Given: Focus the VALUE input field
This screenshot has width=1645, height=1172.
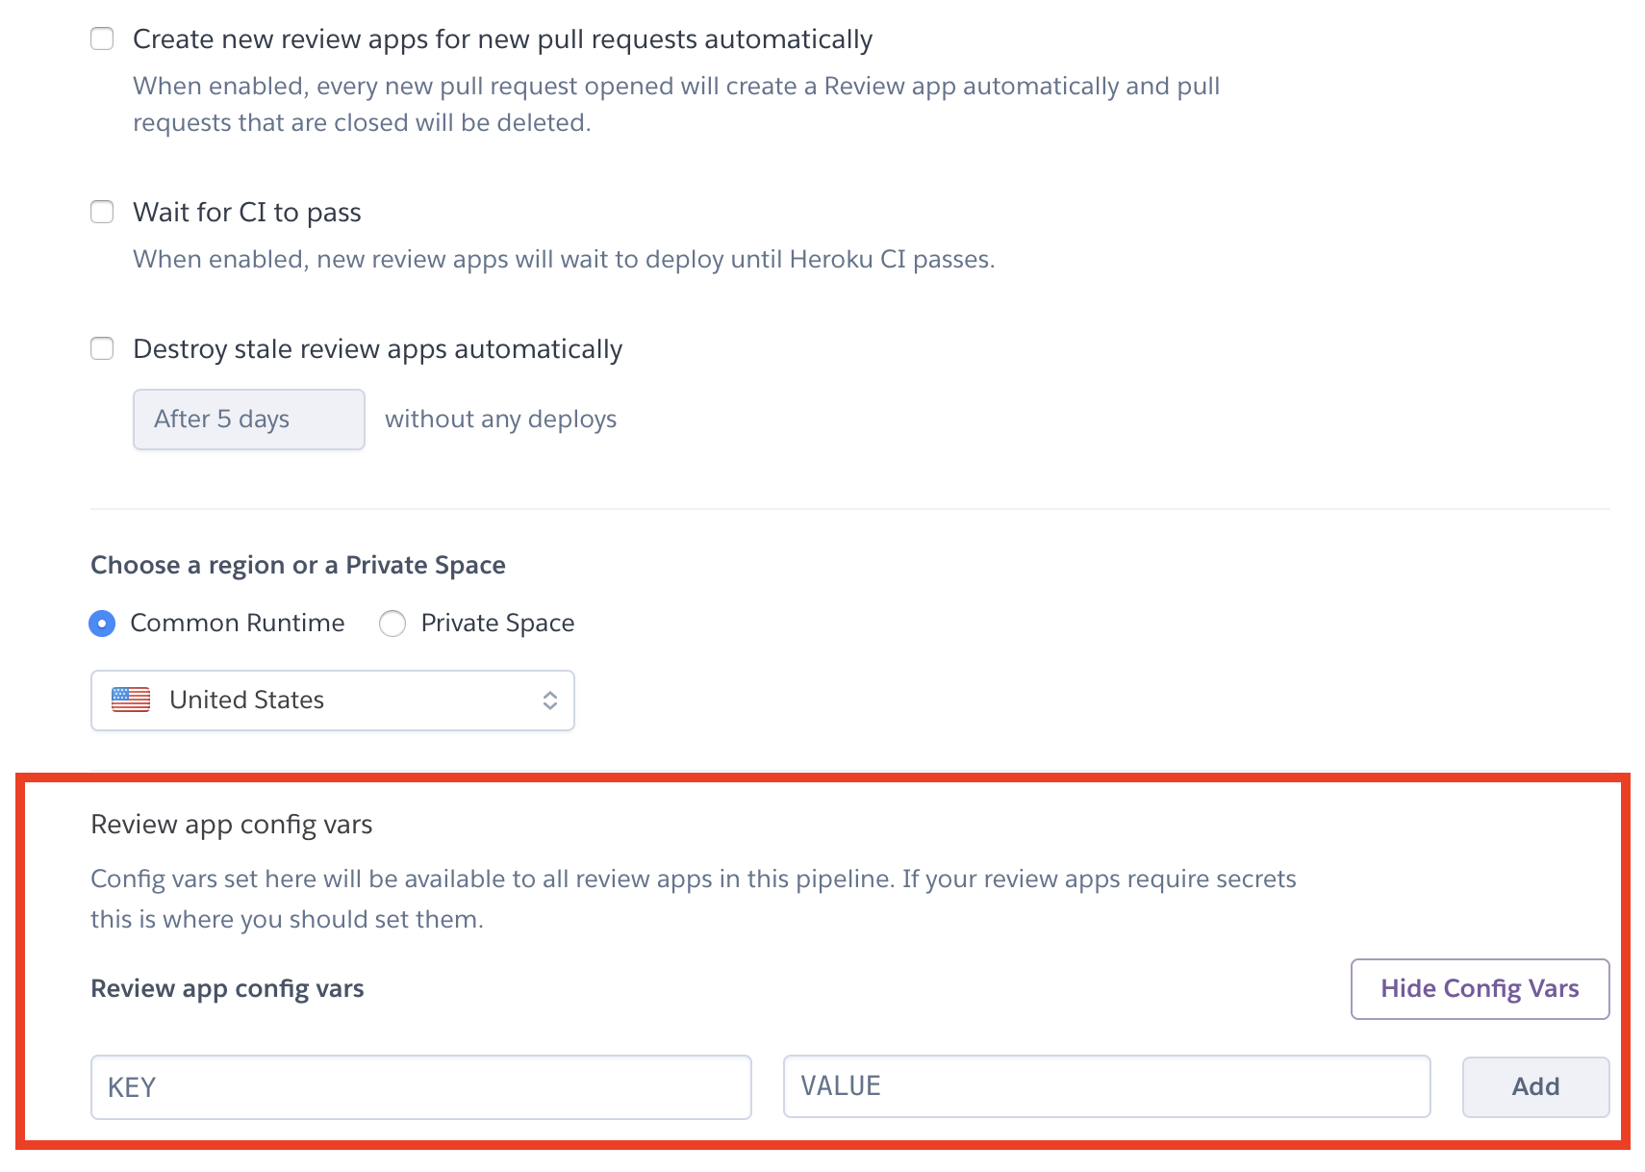Looking at the screenshot, I should (x=1107, y=1086).
